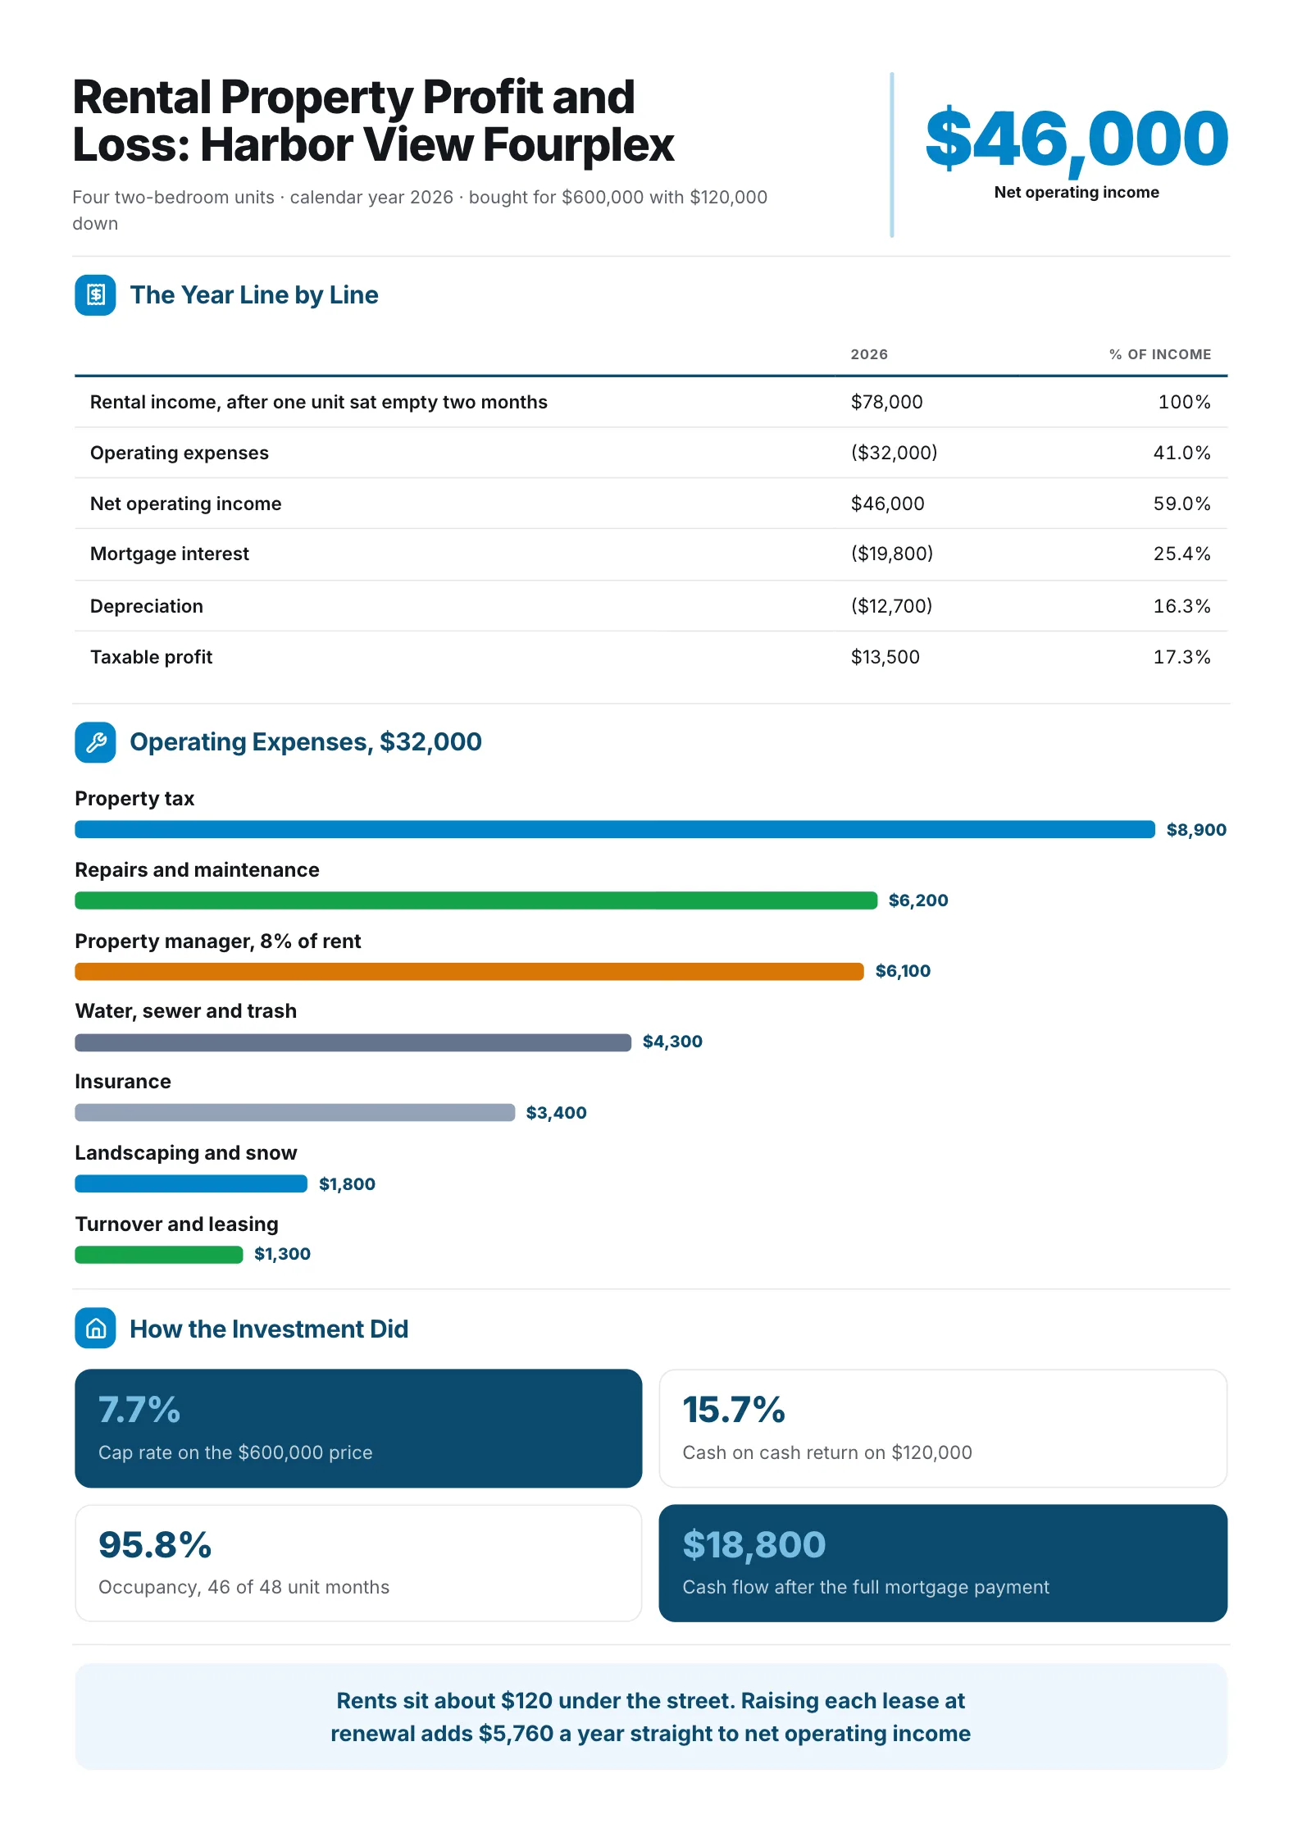Click the $1,300 turnover and leasing amount
The width and height of the screenshot is (1302, 1842).
coord(282,1254)
